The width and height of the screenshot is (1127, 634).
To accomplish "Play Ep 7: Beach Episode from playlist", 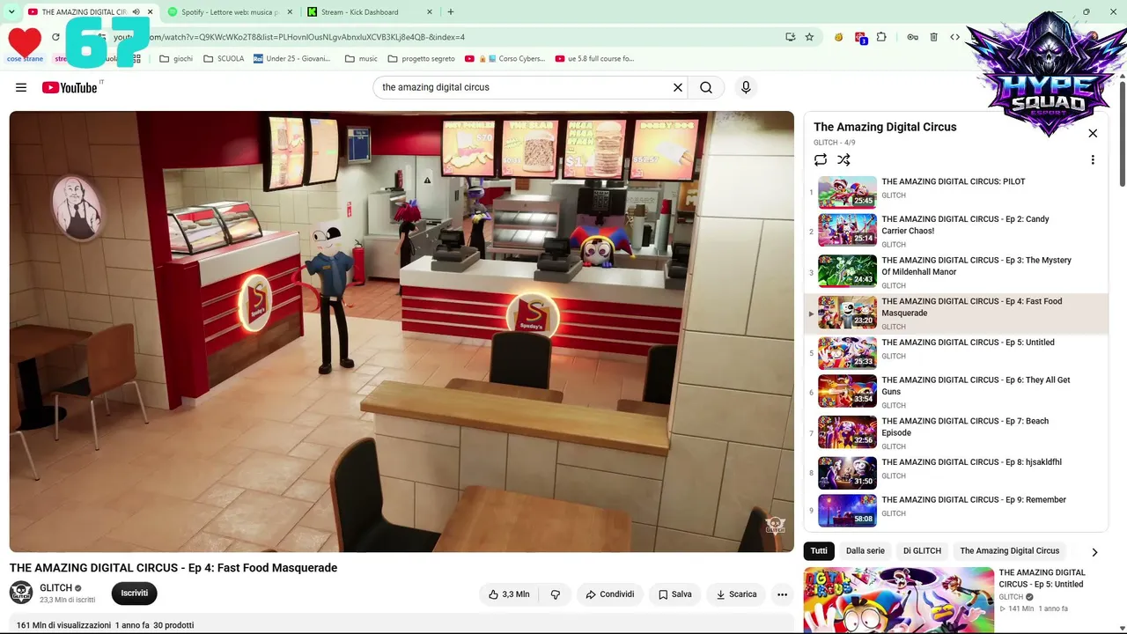I will pyautogui.click(x=955, y=433).
